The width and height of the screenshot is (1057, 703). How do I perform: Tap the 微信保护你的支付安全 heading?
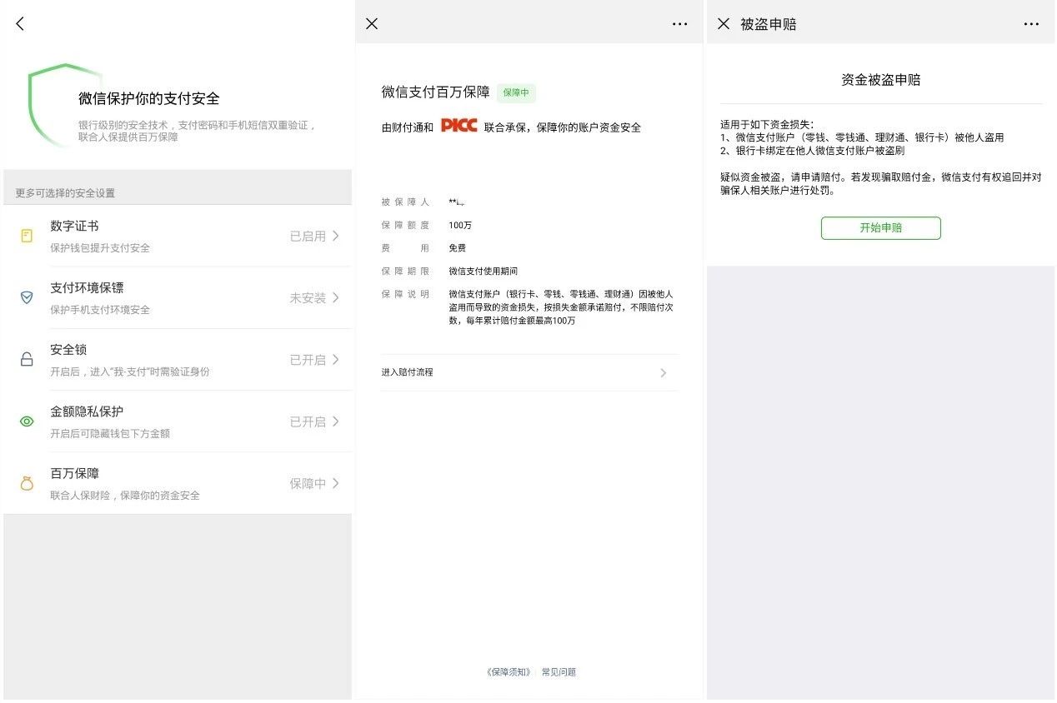coord(149,98)
